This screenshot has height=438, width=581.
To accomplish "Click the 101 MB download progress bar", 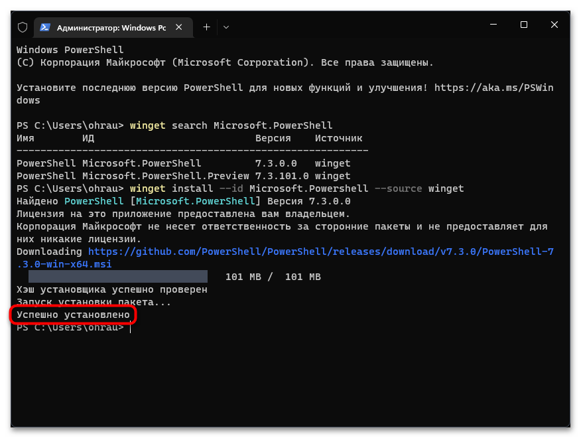I will click(x=117, y=277).
